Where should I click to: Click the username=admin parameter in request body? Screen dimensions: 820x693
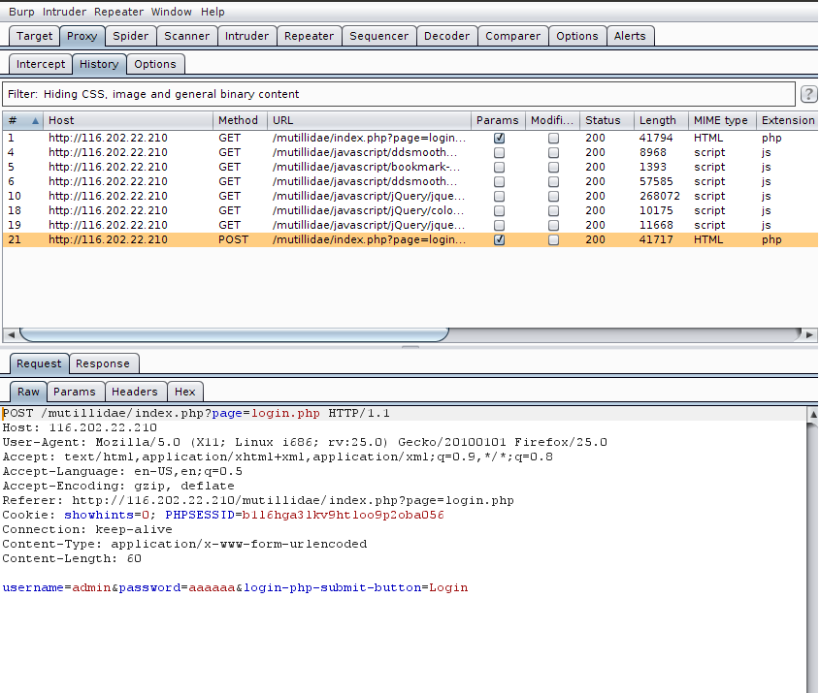coord(56,587)
